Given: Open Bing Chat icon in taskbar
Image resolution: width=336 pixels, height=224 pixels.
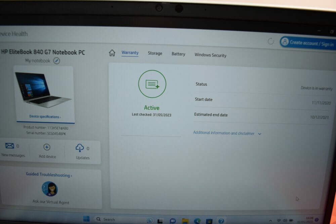Looking at the screenshot, I should click(x=150, y=220).
